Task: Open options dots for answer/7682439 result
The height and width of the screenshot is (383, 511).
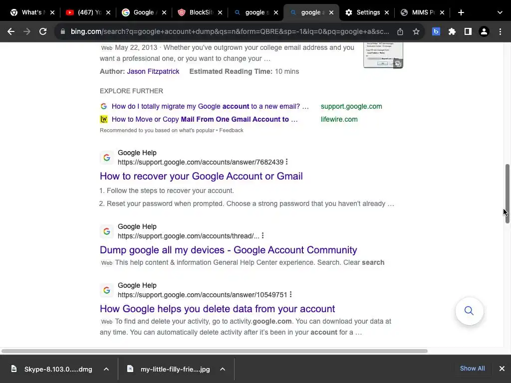Action: (286, 162)
